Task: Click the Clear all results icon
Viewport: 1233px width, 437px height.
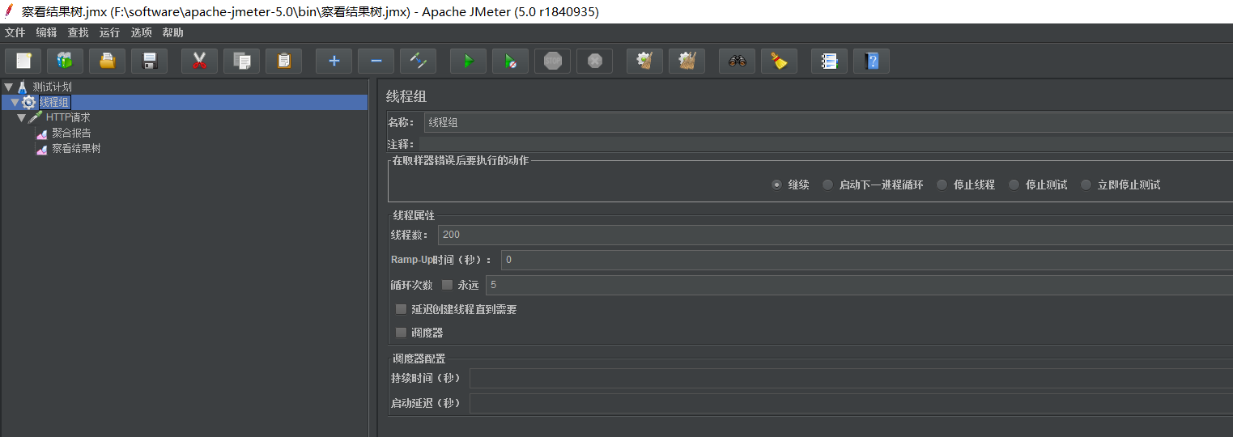Action: (x=687, y=61)
